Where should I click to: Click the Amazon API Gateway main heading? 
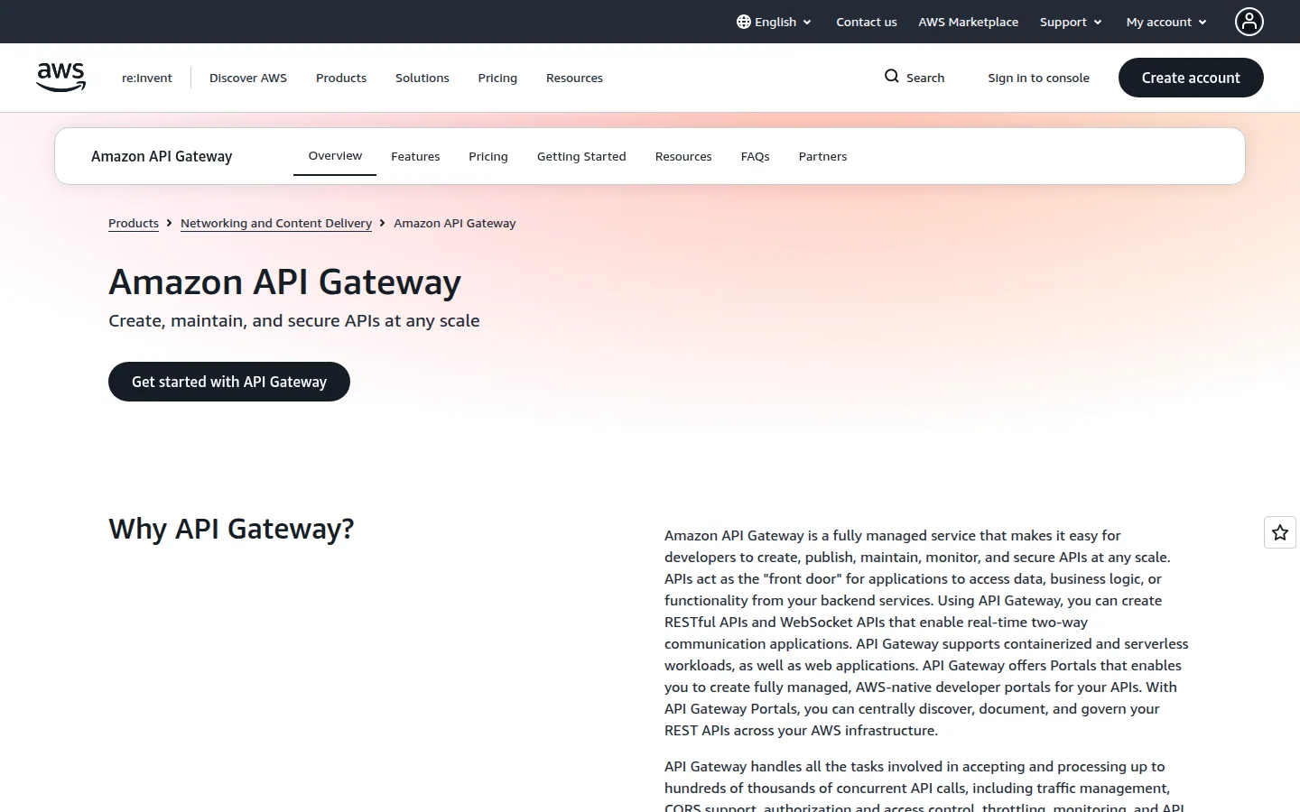point(284,282)
